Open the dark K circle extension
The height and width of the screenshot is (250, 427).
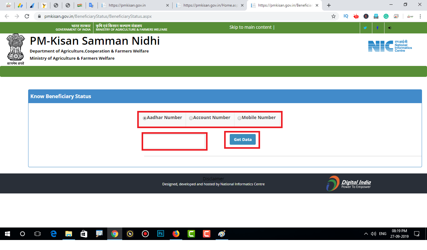366,16
